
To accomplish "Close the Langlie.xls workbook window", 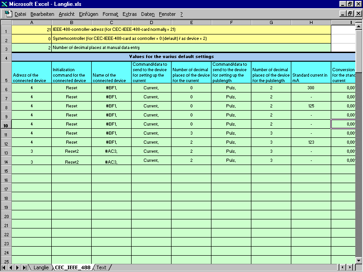I will pos(358,14).
